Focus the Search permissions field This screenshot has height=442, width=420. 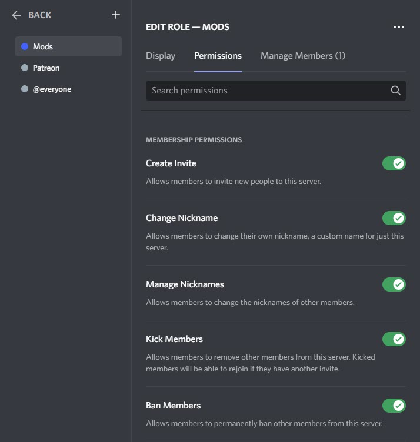click(x=275, y=91)
